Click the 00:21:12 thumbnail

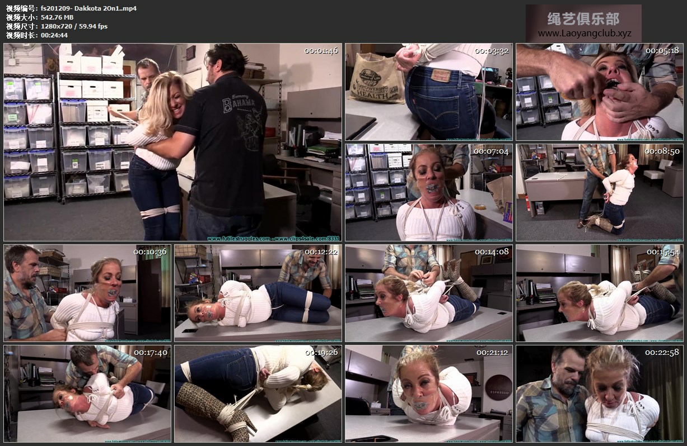point(428,393)
